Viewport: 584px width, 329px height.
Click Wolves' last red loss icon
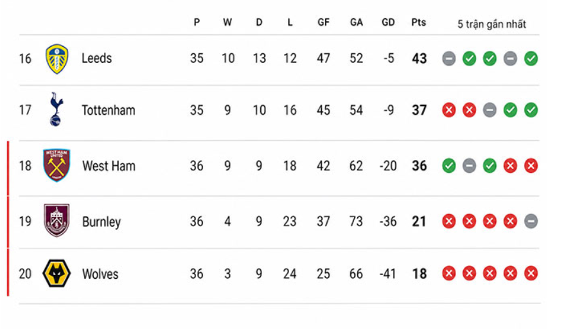pos(531,274)
